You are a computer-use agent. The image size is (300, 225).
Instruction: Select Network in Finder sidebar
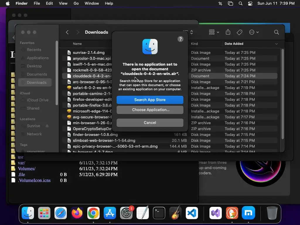coord(35,134)
